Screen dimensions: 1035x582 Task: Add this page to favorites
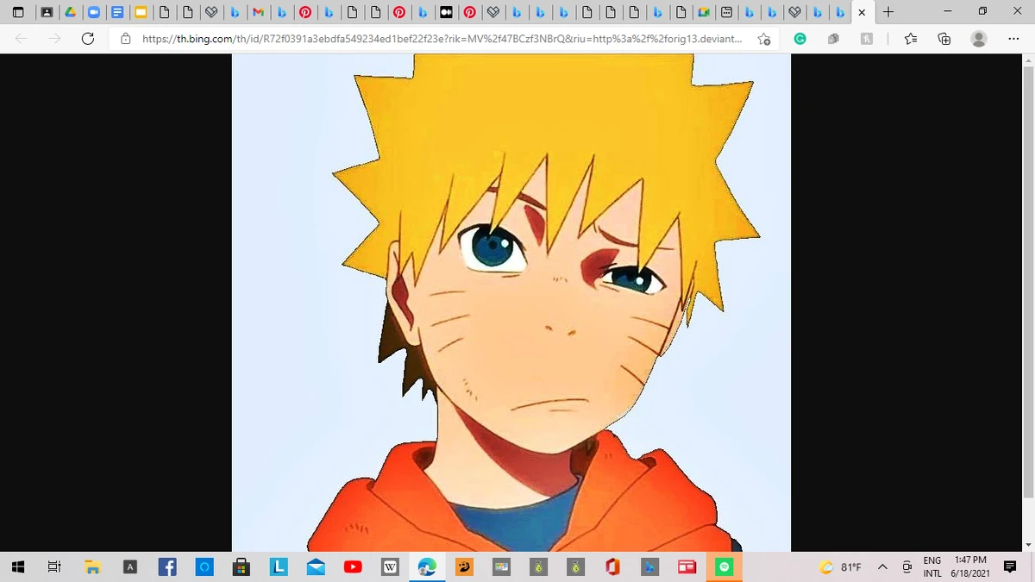point(764,39)
